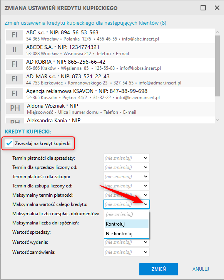224x280 pixels.
Task: Click the KREDYT KUPIECKI section header
Action: tap(28, 132)
